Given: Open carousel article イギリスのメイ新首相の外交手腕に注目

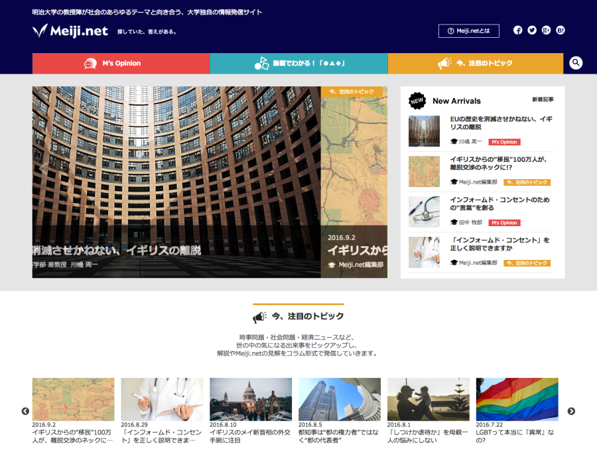Looking at the screenshot, I should (x=250, y=436).
